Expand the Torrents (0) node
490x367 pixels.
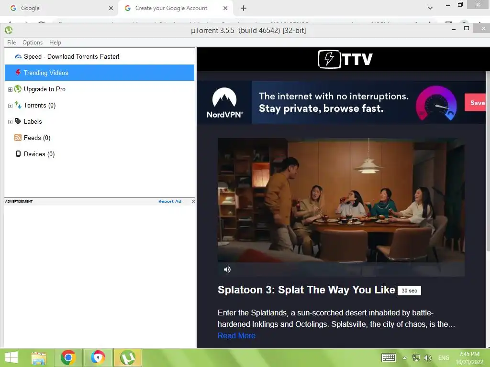[10, 106]
